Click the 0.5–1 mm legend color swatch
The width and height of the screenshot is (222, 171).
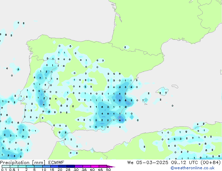[x=14, y=166]
